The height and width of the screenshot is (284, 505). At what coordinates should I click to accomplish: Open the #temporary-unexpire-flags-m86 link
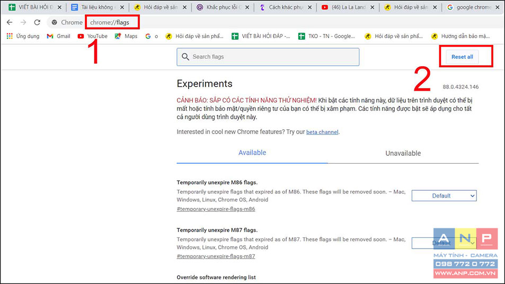[216, 209]
